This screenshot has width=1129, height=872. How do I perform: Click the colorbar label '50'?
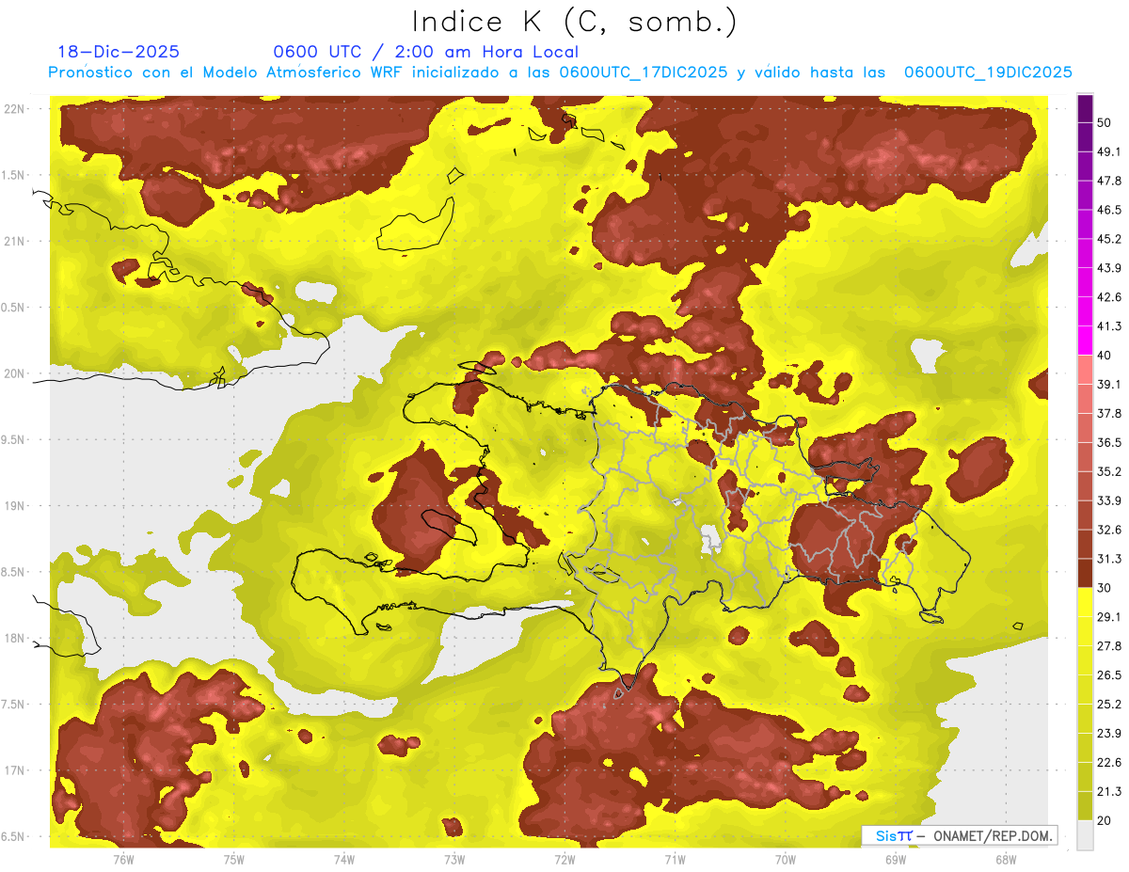(x=1105, y=123)
